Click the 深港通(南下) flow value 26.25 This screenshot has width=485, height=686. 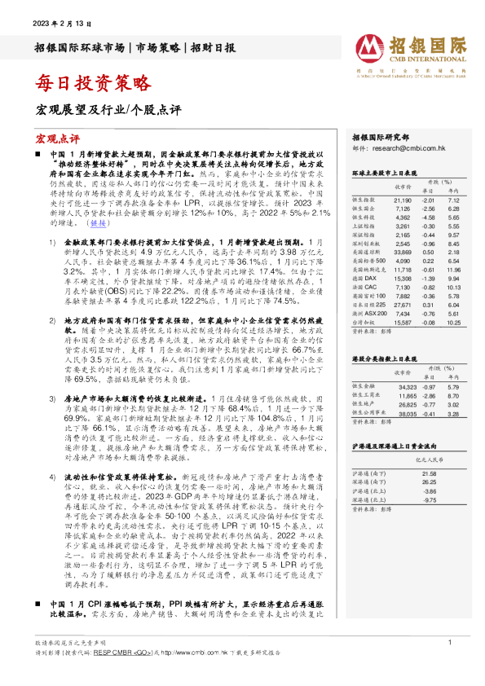tap(430, 482)
